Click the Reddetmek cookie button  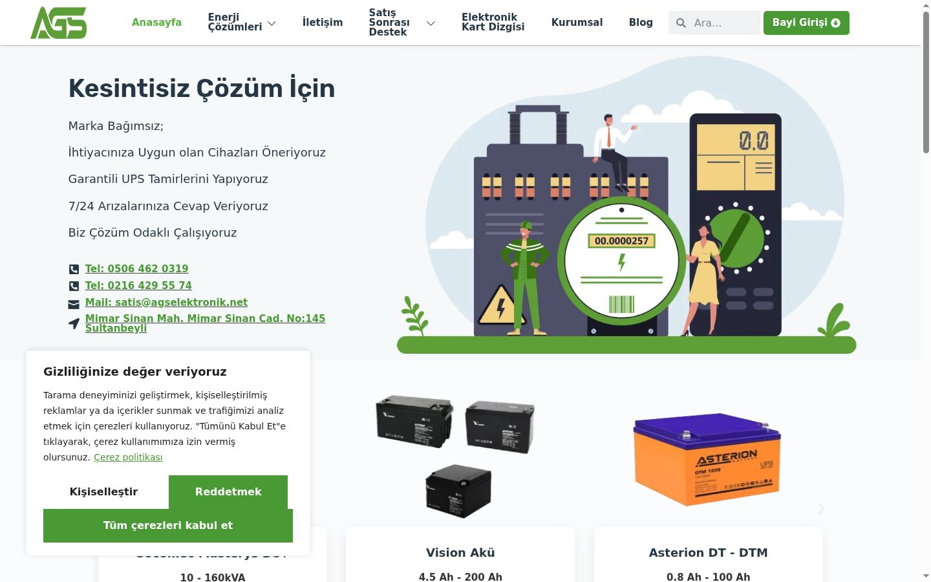(228, 492)
